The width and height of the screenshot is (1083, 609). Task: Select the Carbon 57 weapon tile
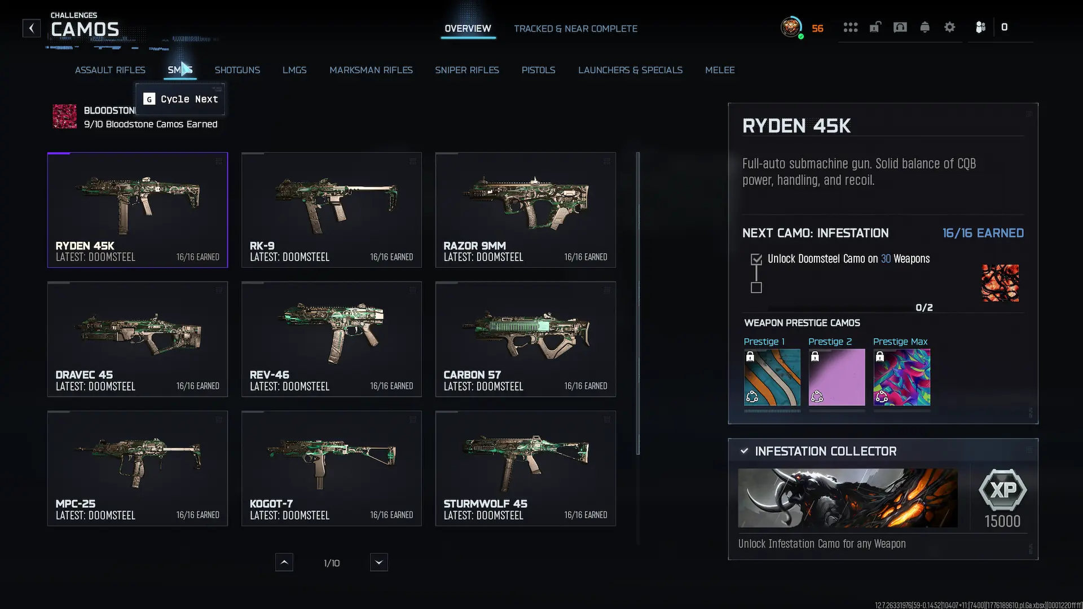coord(525,339)
